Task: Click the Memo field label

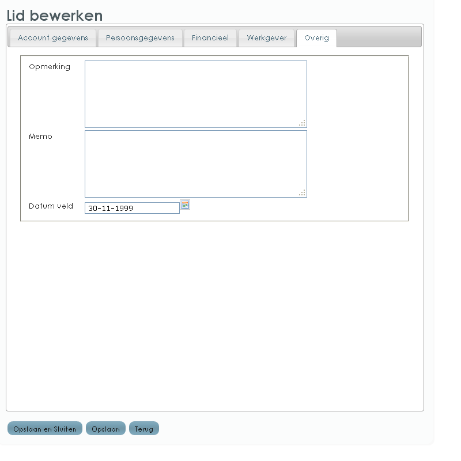Action: (40, 137)
